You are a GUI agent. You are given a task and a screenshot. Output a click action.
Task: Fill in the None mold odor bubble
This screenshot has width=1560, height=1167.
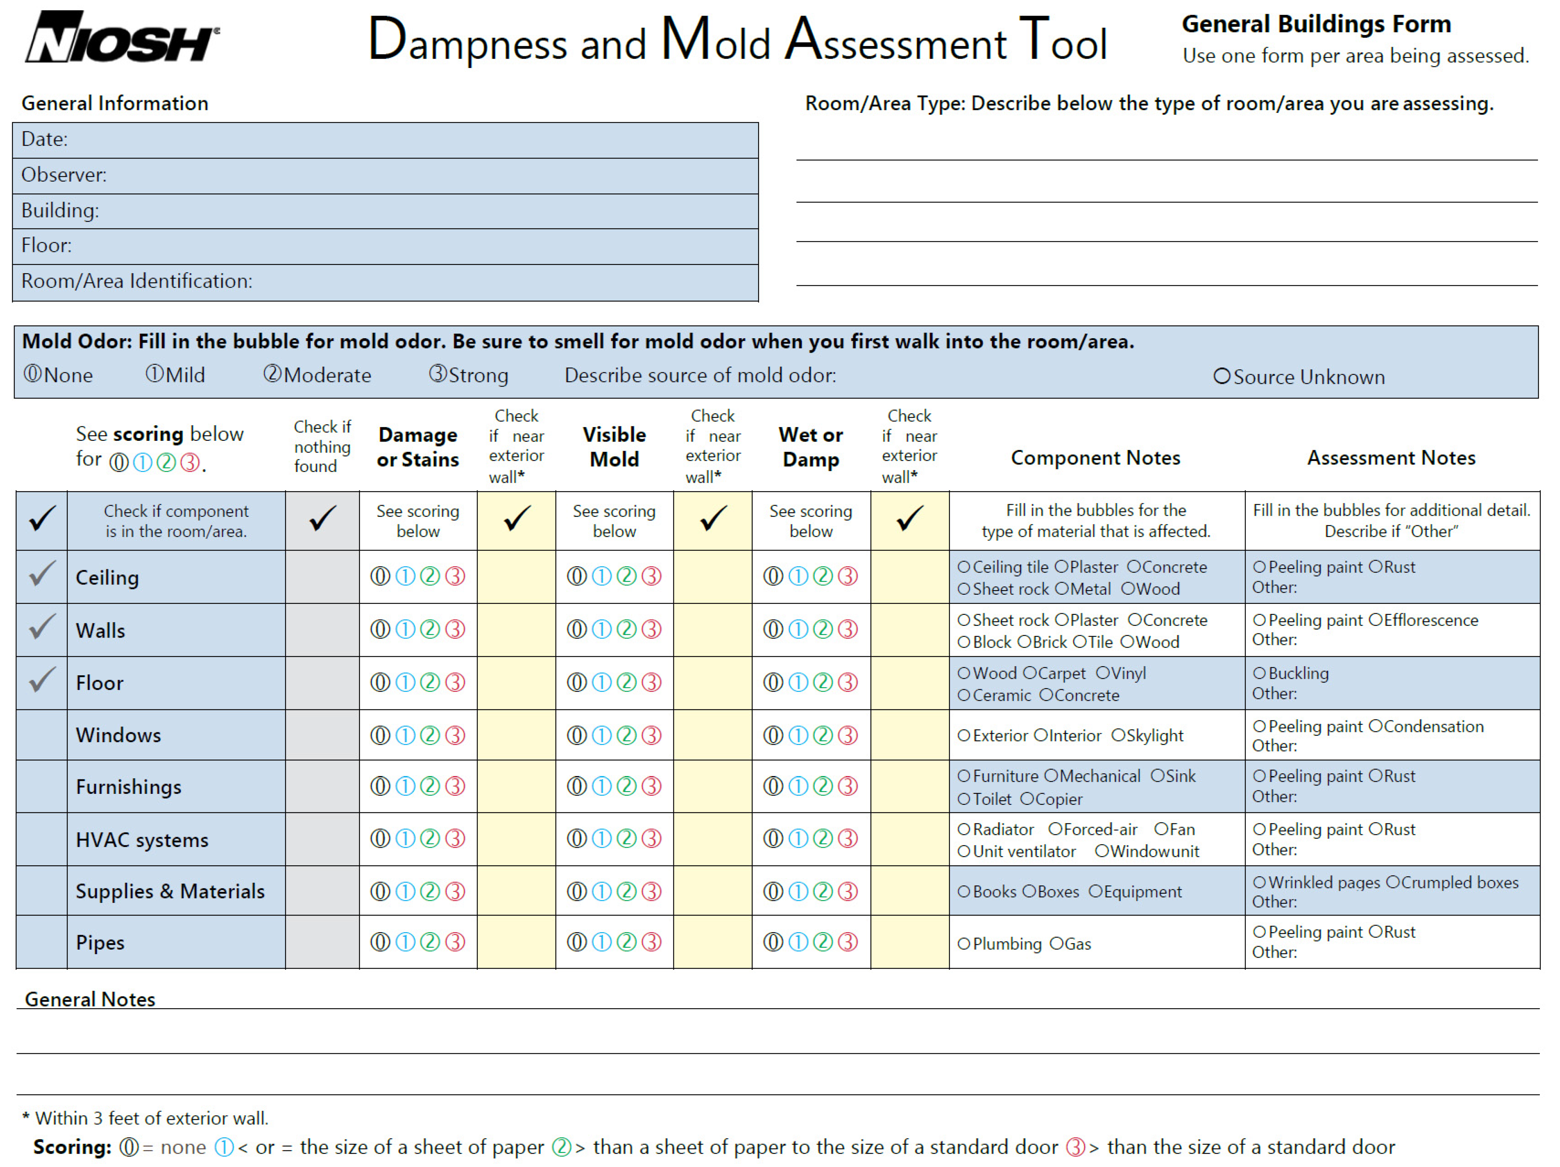pos(32,374)
